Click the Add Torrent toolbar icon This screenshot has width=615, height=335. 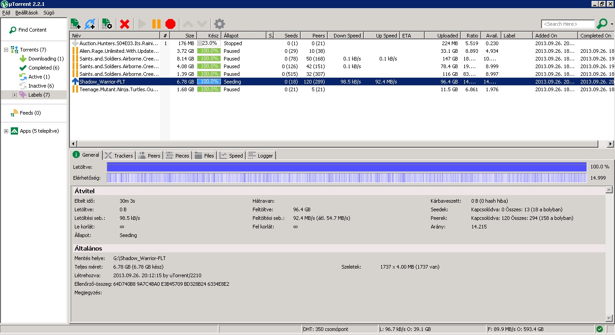tap(75, 24)
